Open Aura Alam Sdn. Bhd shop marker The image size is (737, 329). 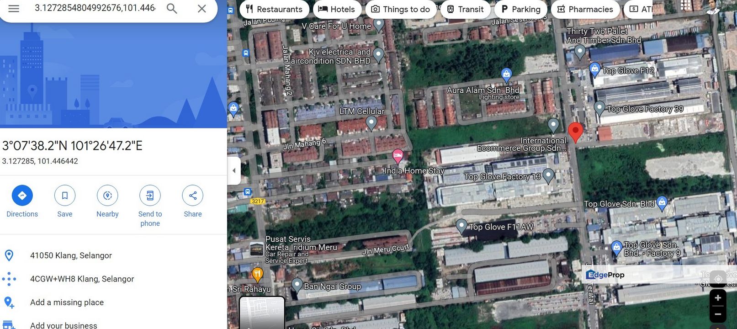(506, 74)
